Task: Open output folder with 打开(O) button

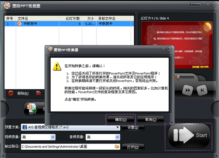Action: (x=133, y=147)
